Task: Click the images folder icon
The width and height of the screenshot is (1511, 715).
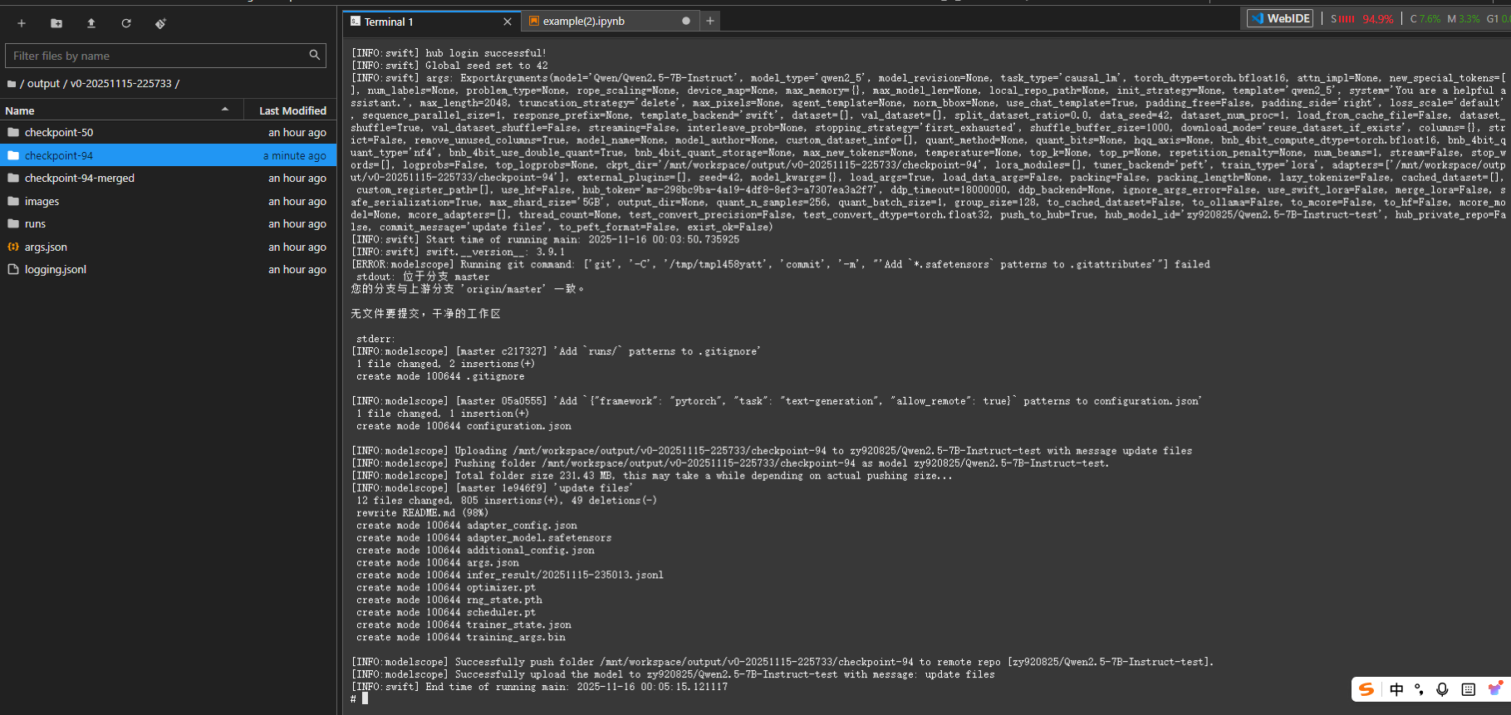Action: click(13, 201)
